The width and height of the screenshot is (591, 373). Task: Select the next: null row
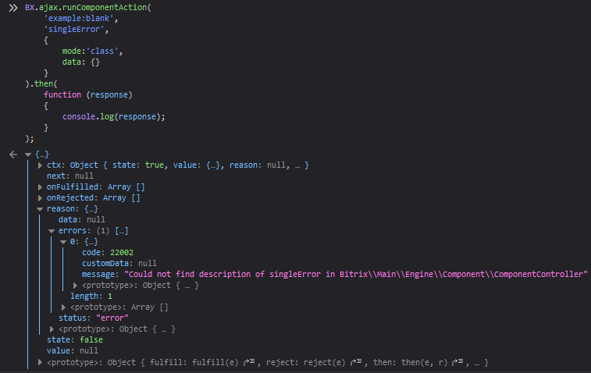(x=70, y=176)
